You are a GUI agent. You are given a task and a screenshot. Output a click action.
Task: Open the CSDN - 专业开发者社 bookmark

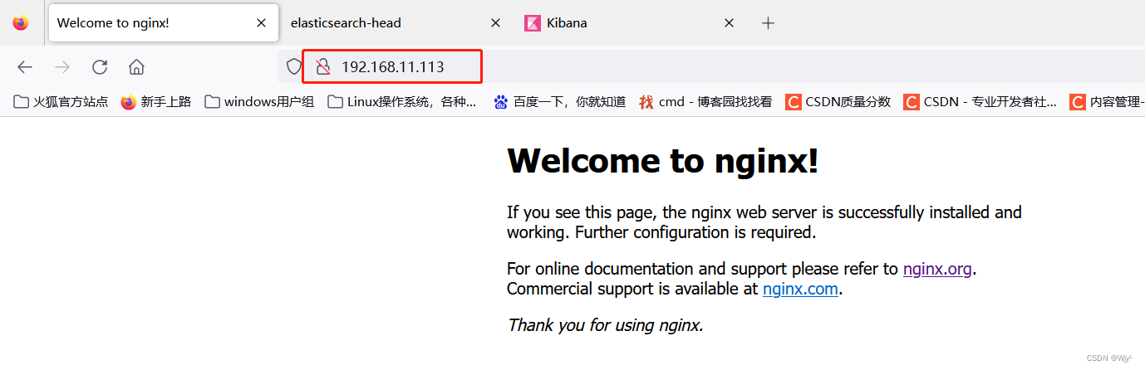coord(980,102)
